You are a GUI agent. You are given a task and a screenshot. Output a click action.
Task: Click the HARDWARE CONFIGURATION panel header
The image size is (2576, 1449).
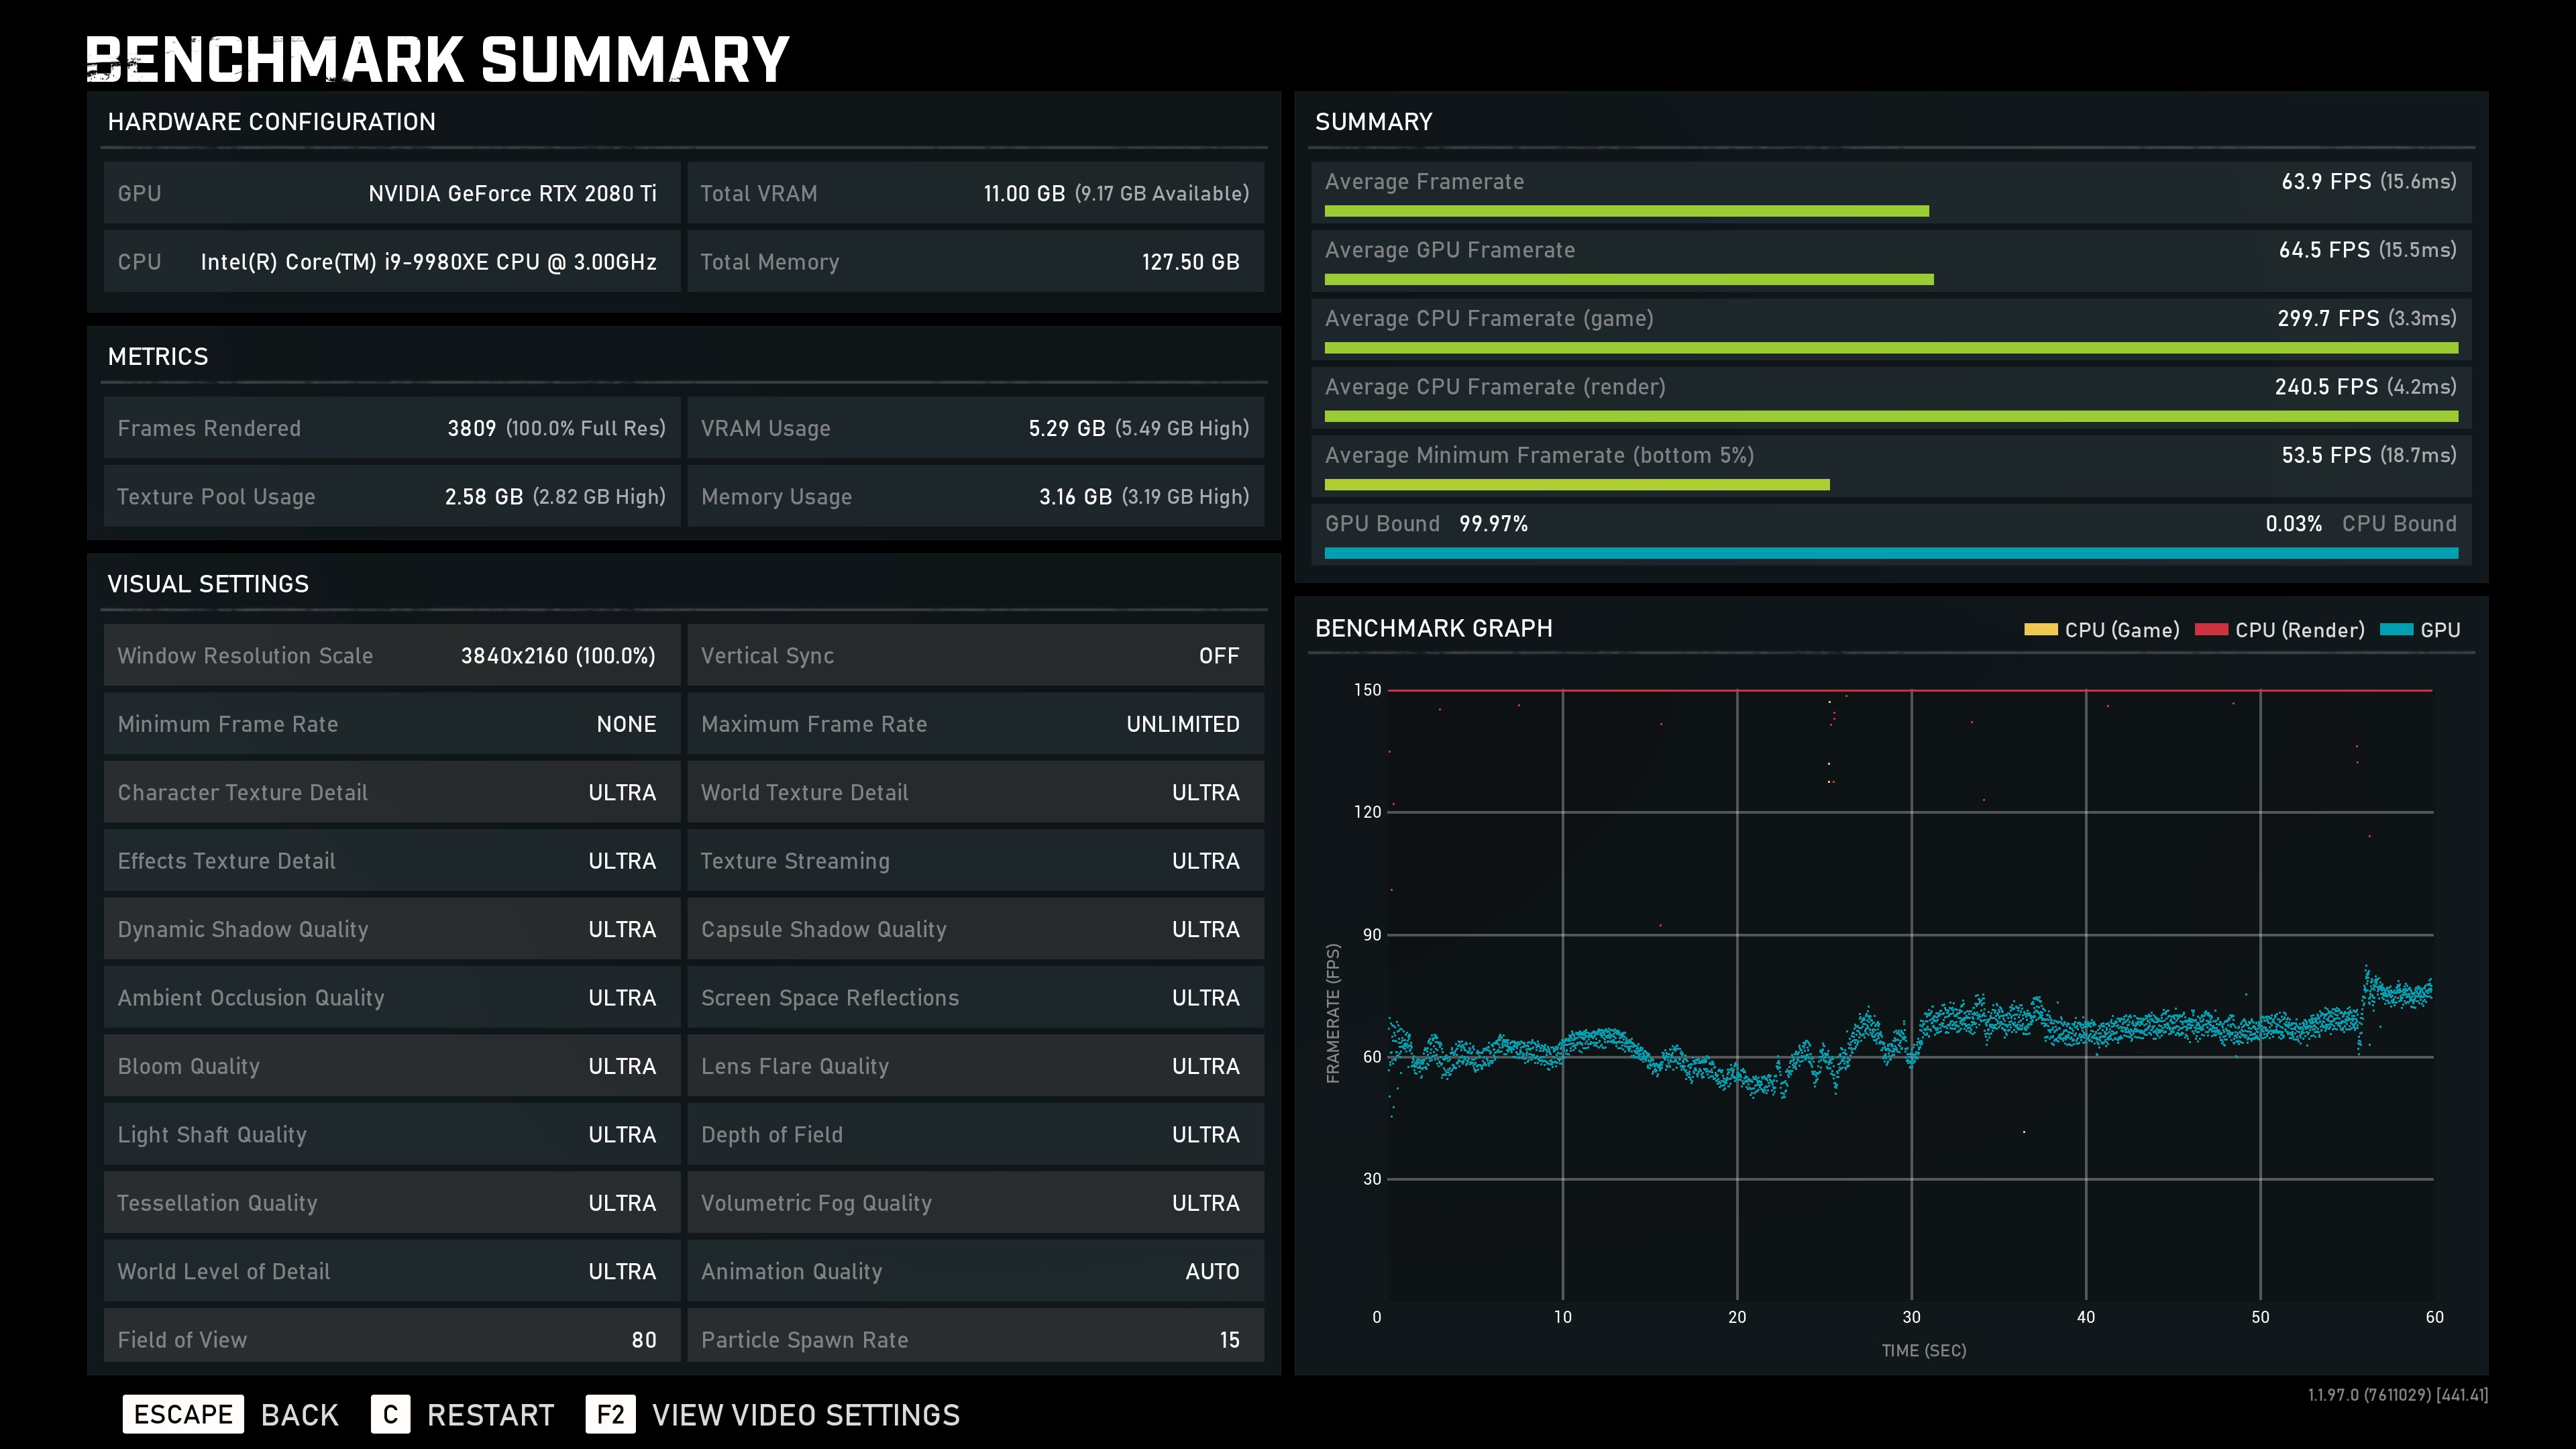[x=271, y=122]
